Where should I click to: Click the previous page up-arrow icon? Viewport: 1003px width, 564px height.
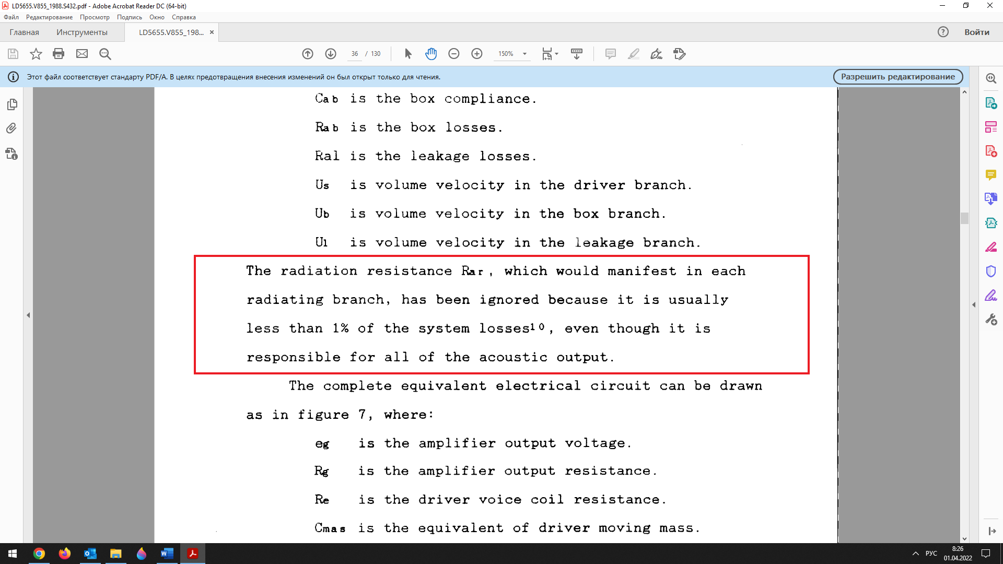coord(308,54)
